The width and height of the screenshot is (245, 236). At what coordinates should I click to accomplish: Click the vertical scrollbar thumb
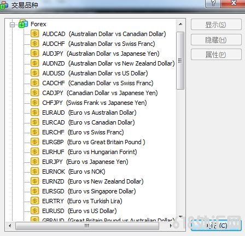point(180,61)
